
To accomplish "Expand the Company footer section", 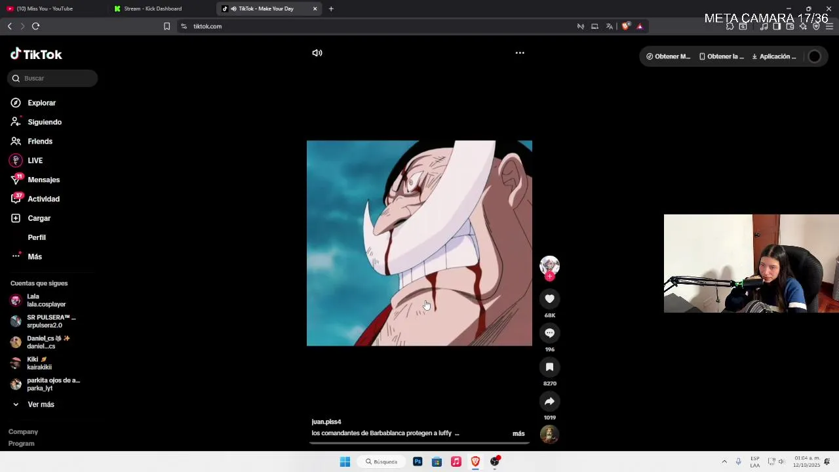I will [23, 432].
